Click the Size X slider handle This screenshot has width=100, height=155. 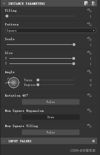point(74,58)
